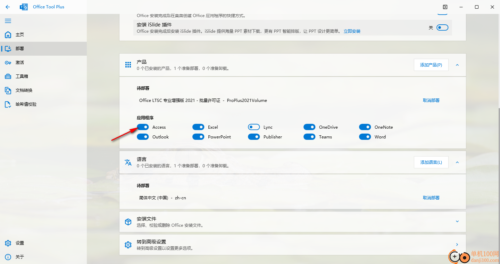Disable the PowerPoint application toggle
The height and width of the screenshot is (264, 500).
click(198, 137)
